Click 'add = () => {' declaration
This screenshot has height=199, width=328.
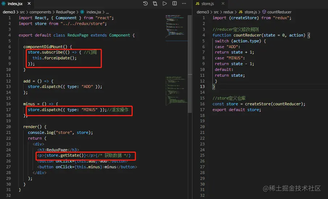click(x=38, y=81)
